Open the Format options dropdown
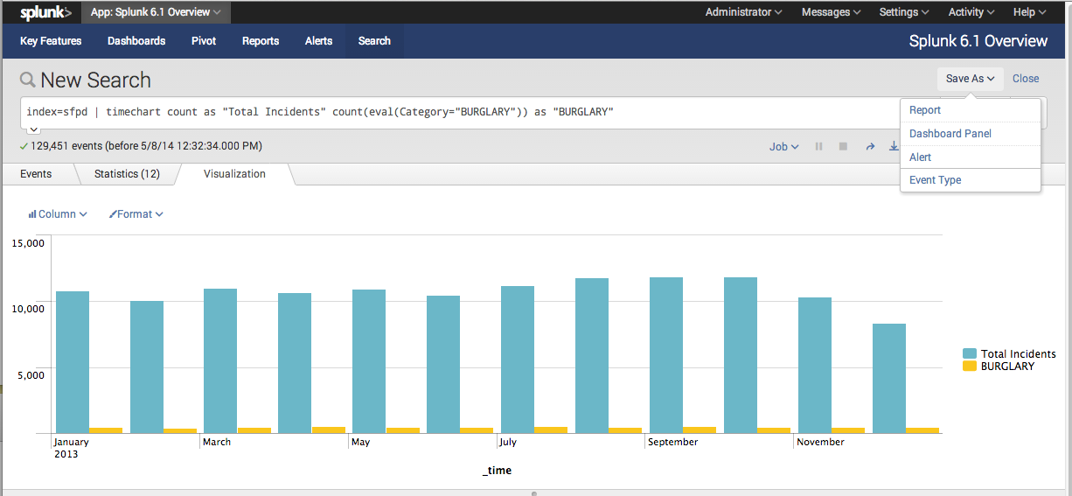This screenshot has width=1072, height=496. click(136, 214)
